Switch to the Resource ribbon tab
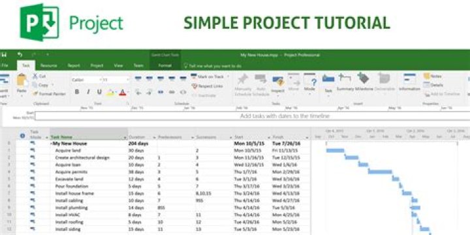The height and width of the screenshot is (235, 470). [48, 66]
